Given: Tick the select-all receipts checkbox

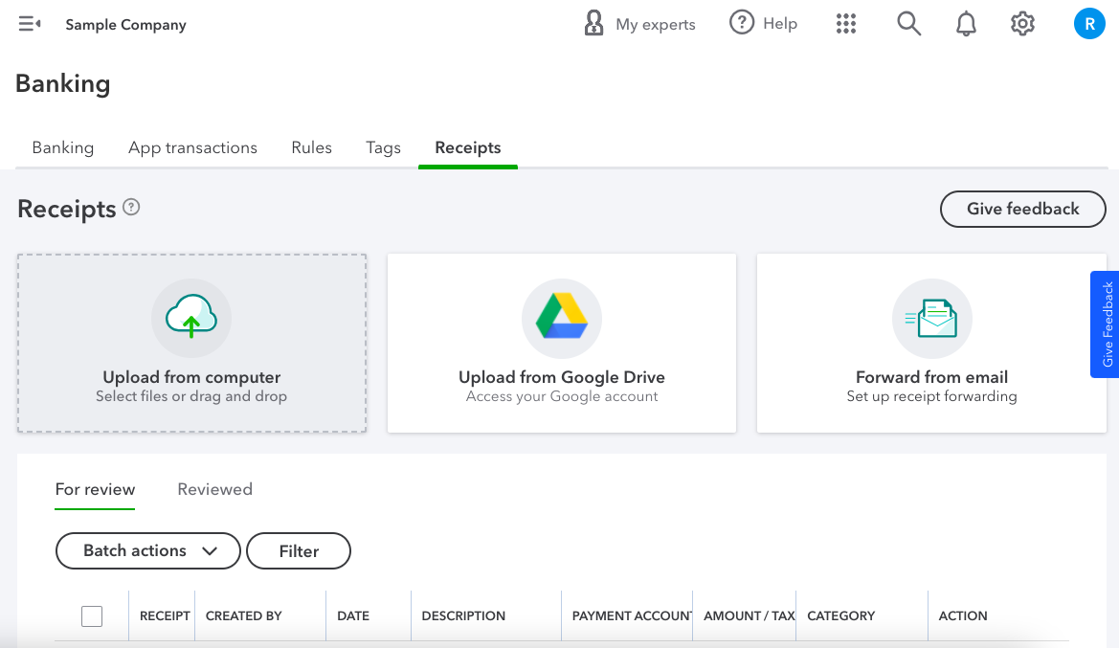Looking at the screenshot, I should pyautogui.click(x=92, y=616).
